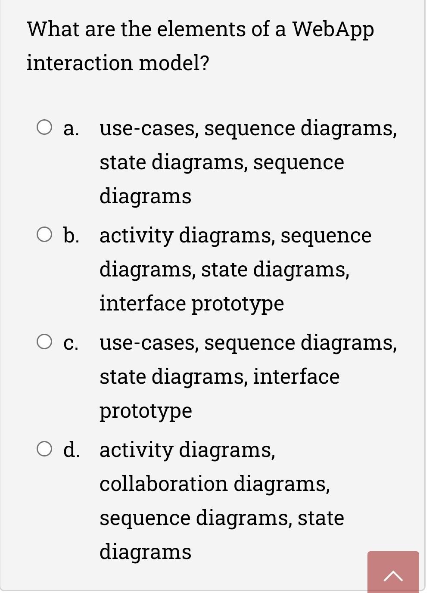Click the question line ending in 'WebApp'
Image resolution: width=445 pixels, height=593 pixels.
[200, 30]
